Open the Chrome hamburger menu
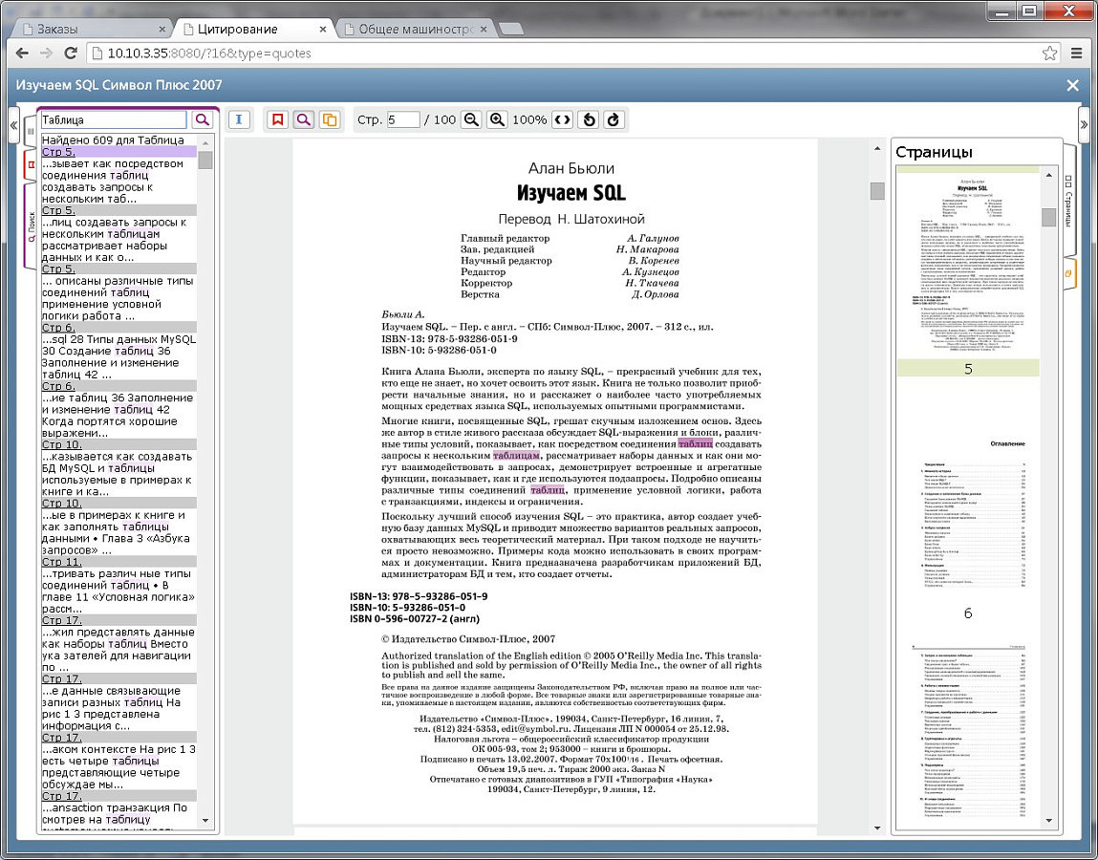The width and height of the screenshot is (1098, 860). [x=1077, y=54]
